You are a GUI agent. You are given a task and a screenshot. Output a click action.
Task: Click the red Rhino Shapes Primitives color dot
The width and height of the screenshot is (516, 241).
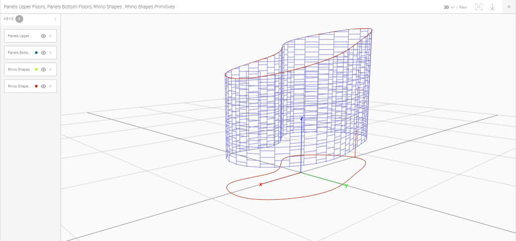tap(36, 86)
